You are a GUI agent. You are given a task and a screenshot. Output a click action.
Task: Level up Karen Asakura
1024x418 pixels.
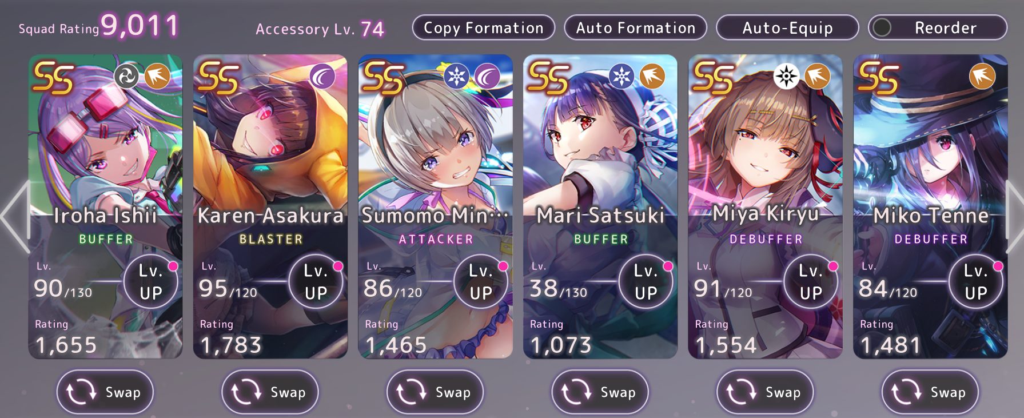[x=316, y=281]
